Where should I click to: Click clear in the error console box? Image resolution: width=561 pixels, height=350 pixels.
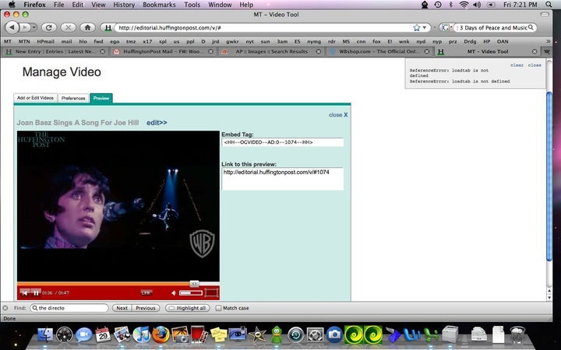pos(517,65)
